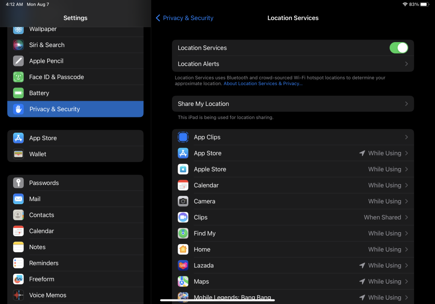Change Lazada While Using setting
The image size is (435, 304).
coord(384,265)
